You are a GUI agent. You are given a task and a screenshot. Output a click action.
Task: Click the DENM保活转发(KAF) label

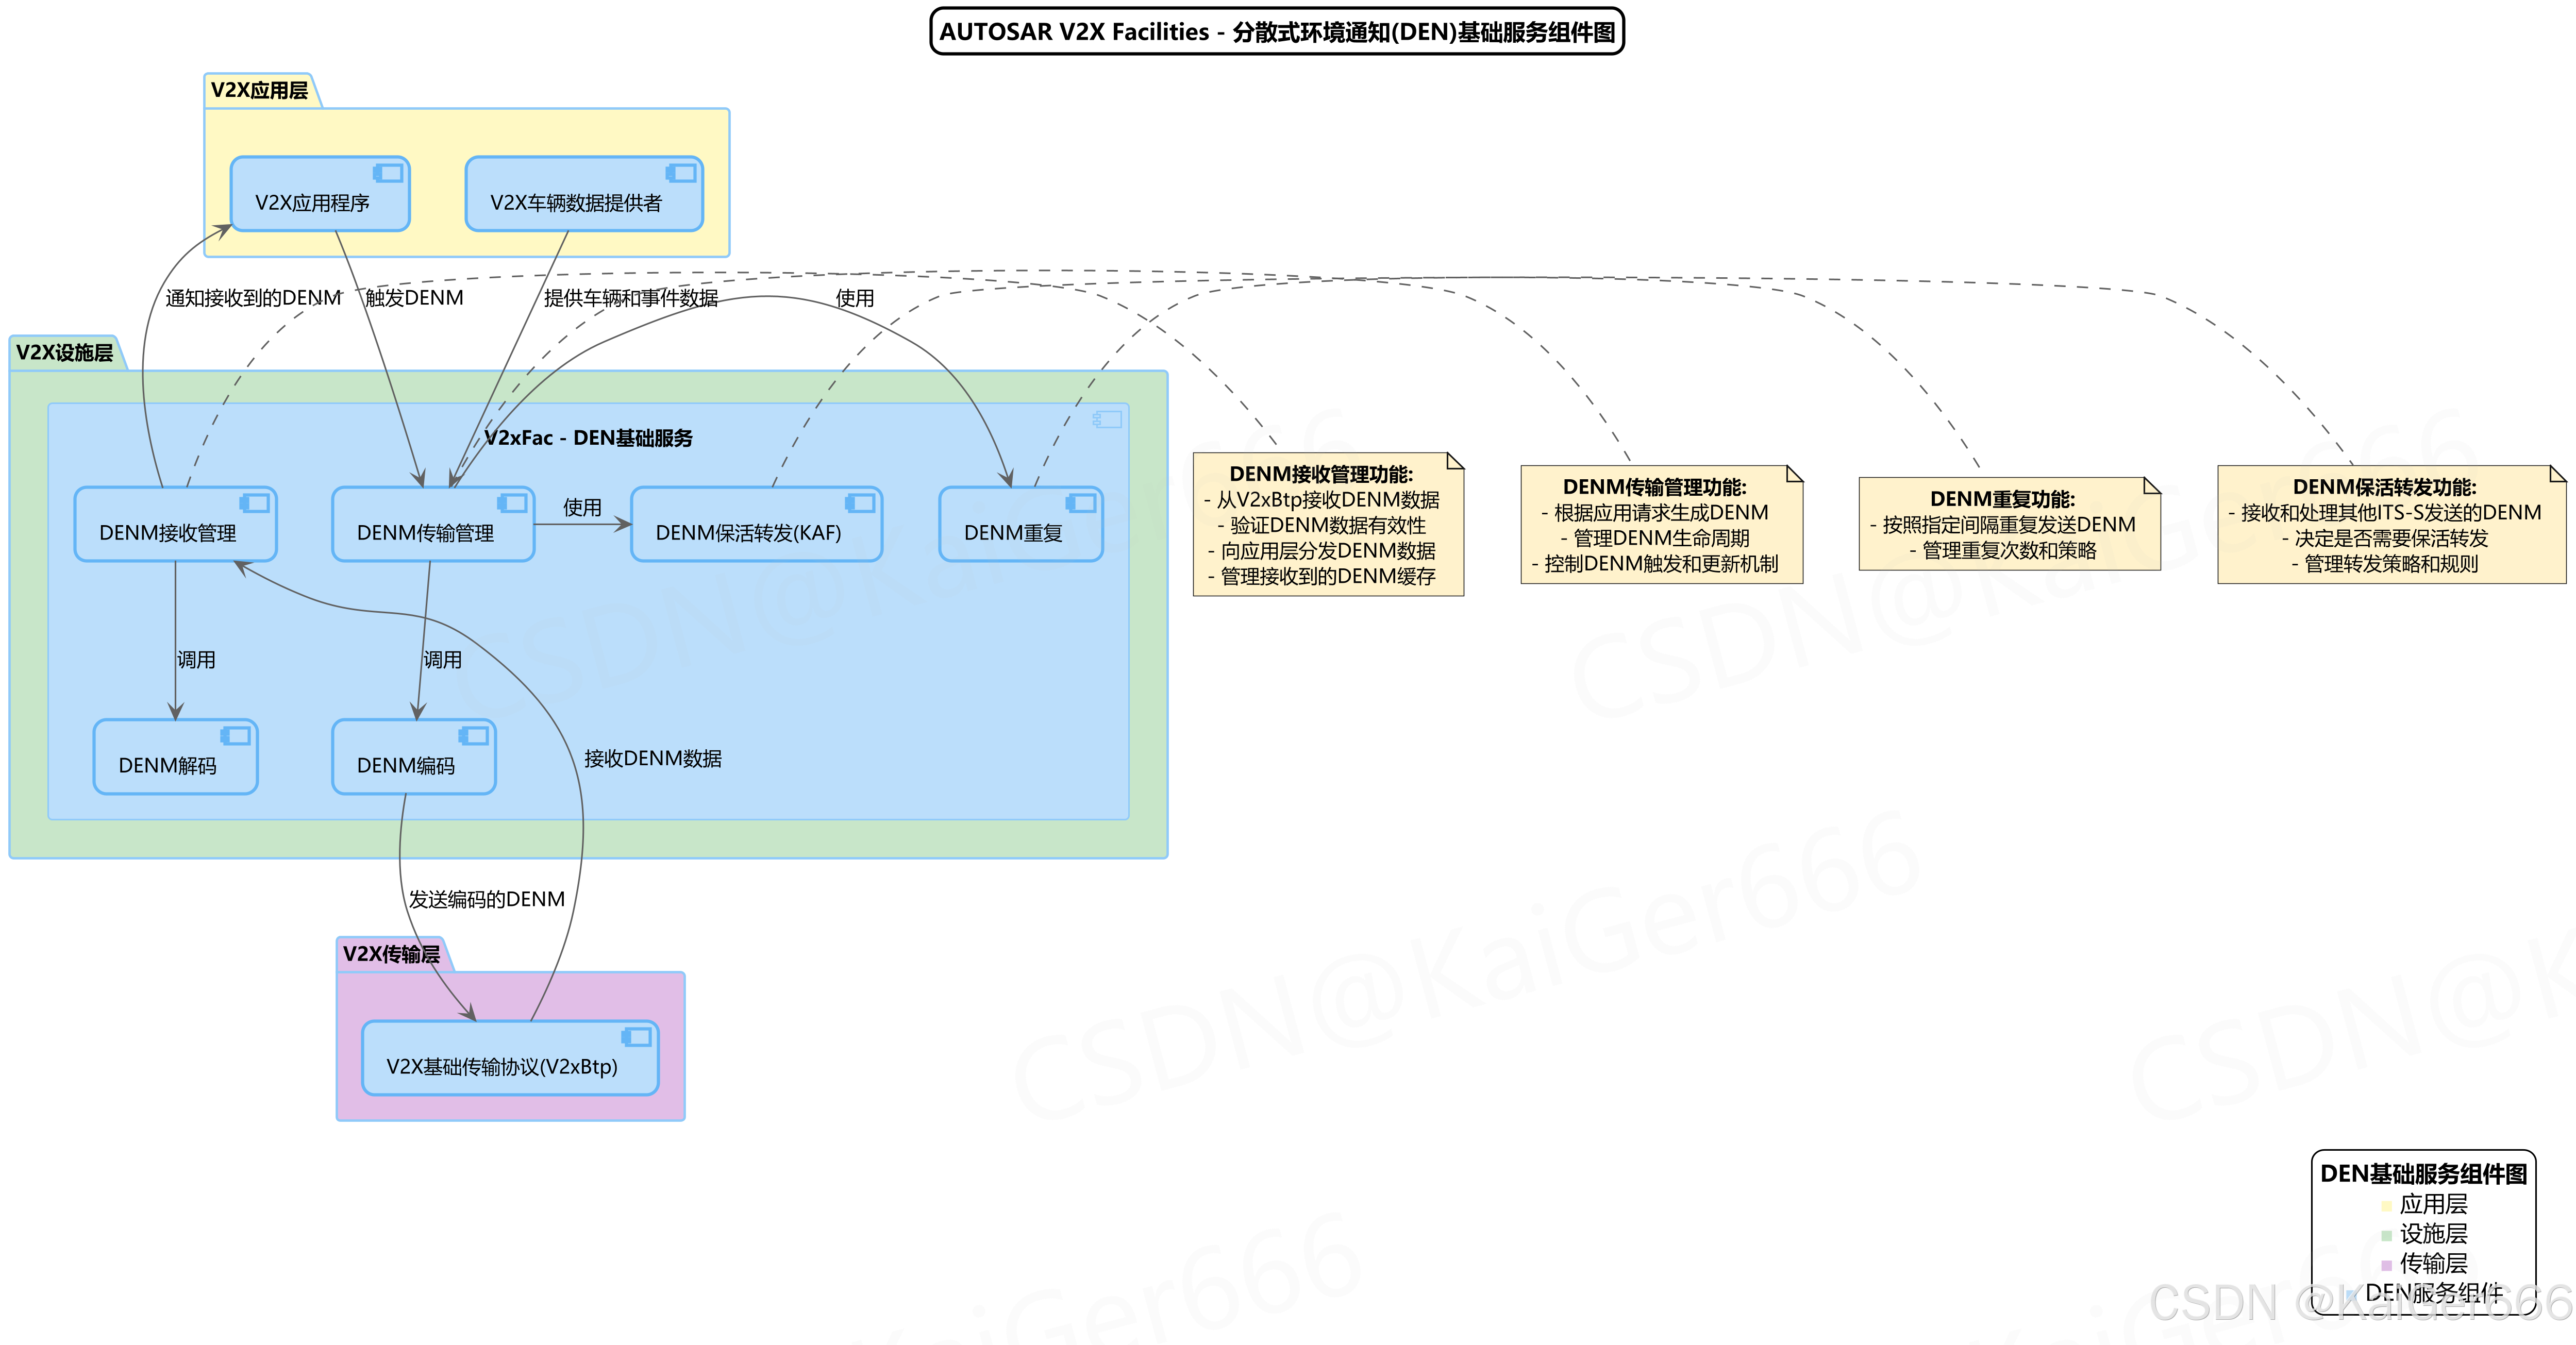pos(748,533)
